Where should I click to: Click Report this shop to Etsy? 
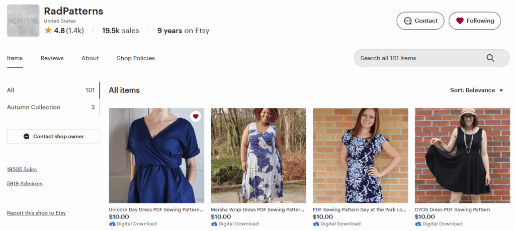[36, 213]
